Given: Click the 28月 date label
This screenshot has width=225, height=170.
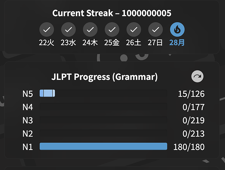Looking at the screenshot, I should tap(177, 43).
